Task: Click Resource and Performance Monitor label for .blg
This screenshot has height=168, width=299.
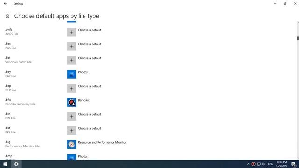Action: (102, 142)
